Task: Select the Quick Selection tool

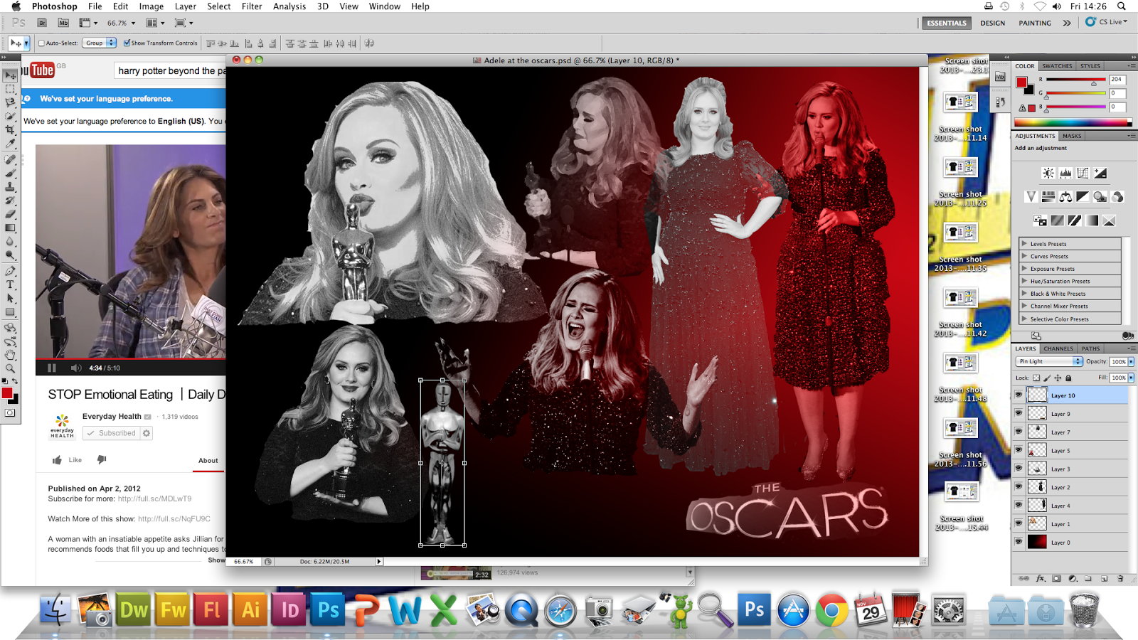Action: (10, 117)
